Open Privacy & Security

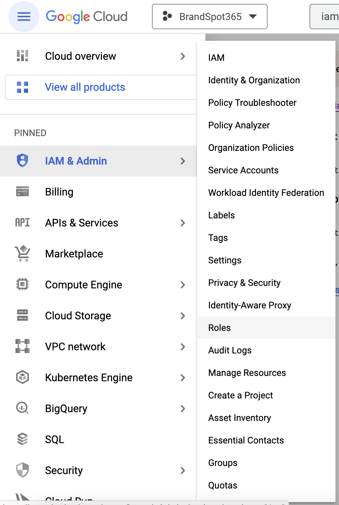(x=266, y=283)
